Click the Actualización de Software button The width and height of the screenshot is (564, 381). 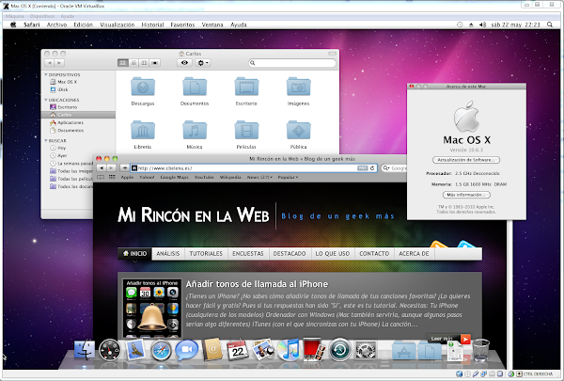click(x=461, y=161)
